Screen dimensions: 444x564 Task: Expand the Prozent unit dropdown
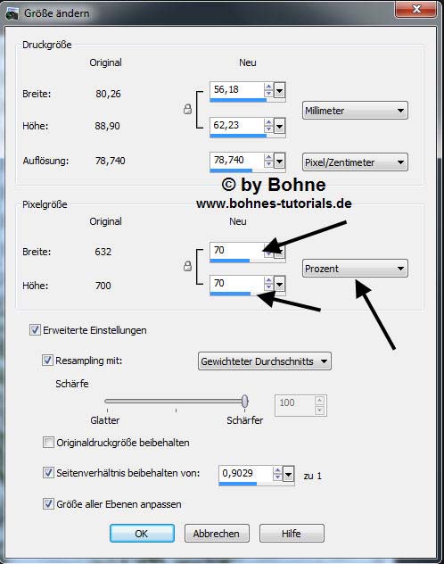tap(355, 269)
